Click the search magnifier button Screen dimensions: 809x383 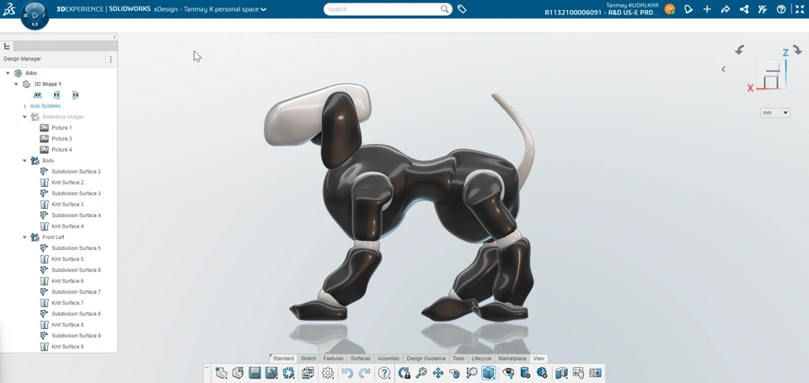pyautogui.click(x=444, y=9)
